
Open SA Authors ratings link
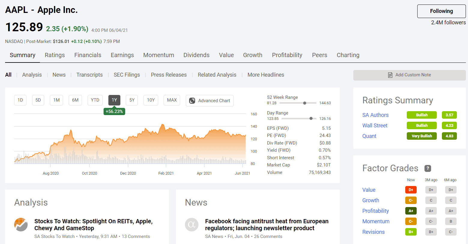(x=375, y=115)
